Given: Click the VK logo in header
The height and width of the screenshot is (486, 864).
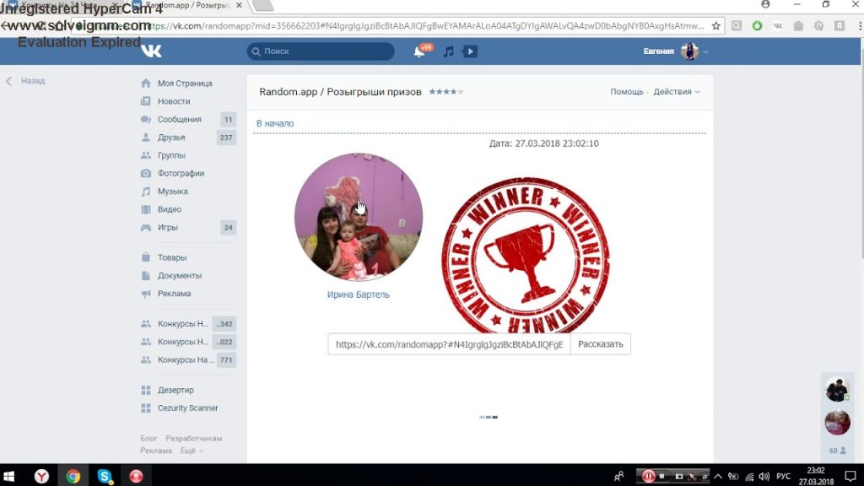Looking at the screenshot, I should [x=151, y=51].
